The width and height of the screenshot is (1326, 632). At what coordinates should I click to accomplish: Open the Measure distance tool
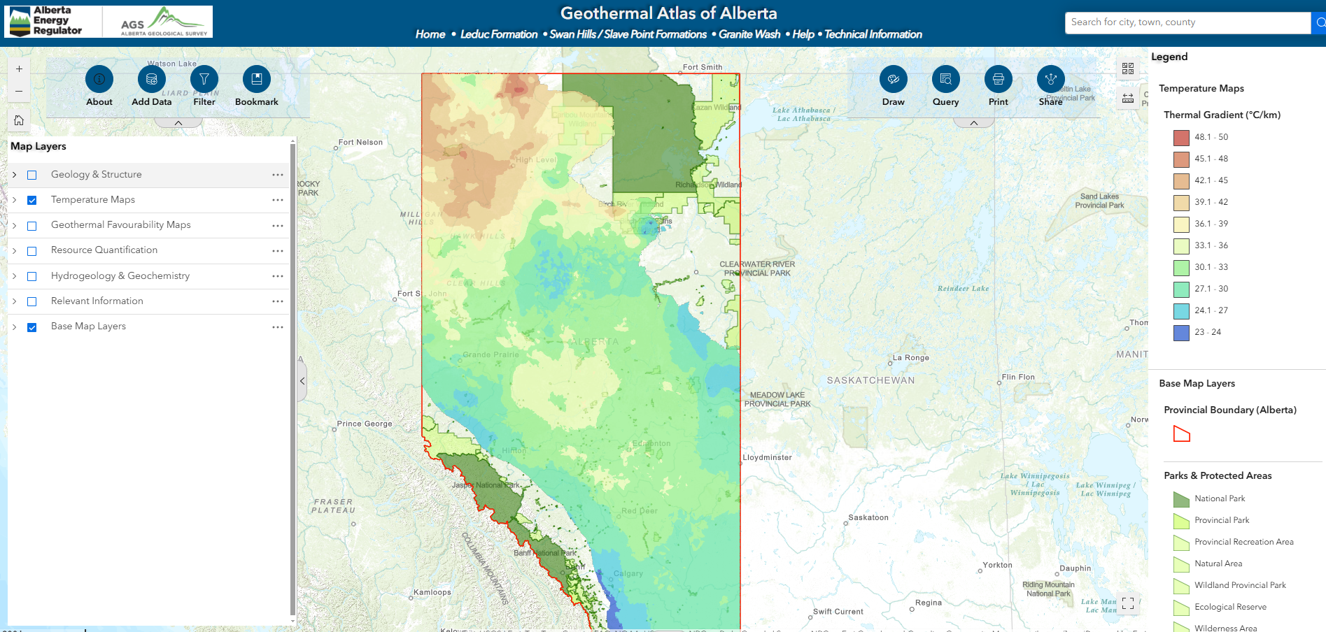(x=1128, y=98)
